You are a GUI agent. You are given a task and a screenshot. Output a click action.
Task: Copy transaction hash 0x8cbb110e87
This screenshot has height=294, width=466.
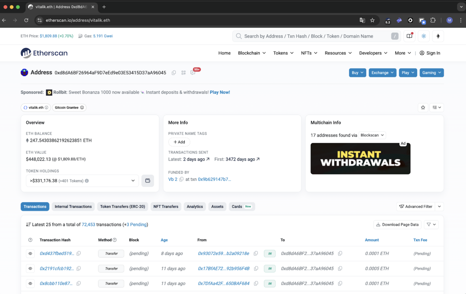coord(79,283)
